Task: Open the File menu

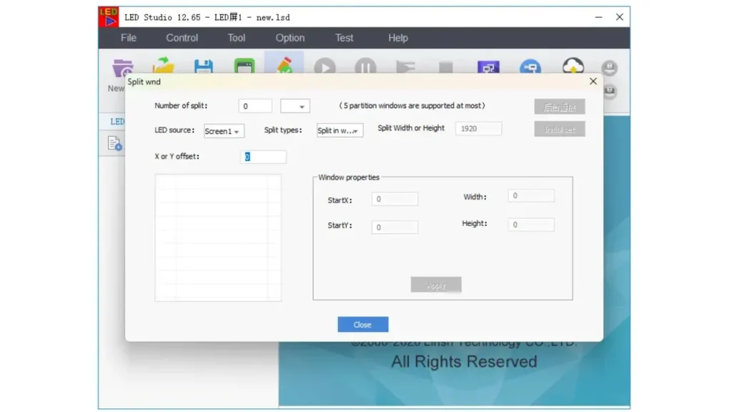Action: (129, 38)
